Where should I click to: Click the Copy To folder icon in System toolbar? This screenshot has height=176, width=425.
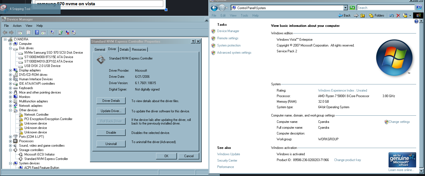pos(405,15)
